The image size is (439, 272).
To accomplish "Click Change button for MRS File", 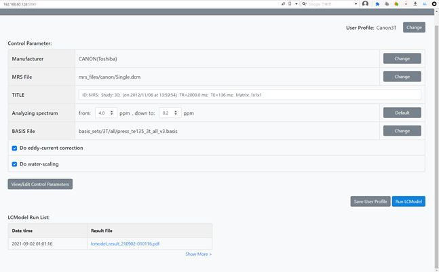I will click(402, 77).
